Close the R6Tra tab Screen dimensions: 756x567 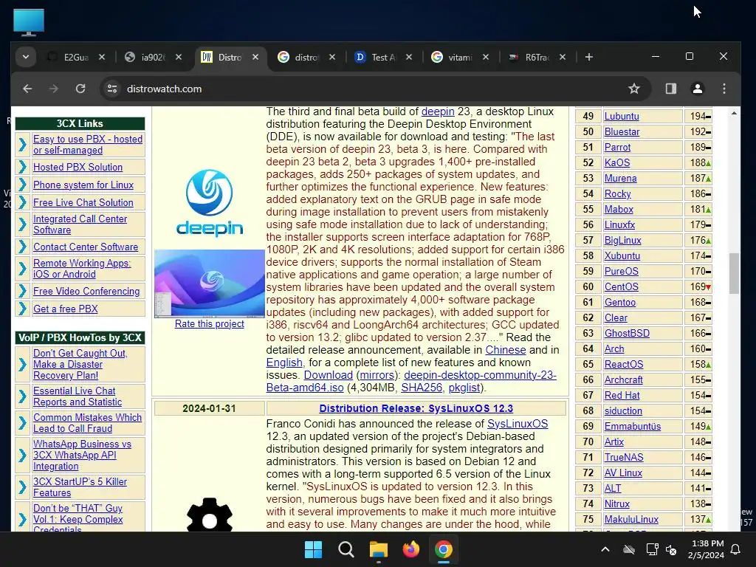[562, 57]
